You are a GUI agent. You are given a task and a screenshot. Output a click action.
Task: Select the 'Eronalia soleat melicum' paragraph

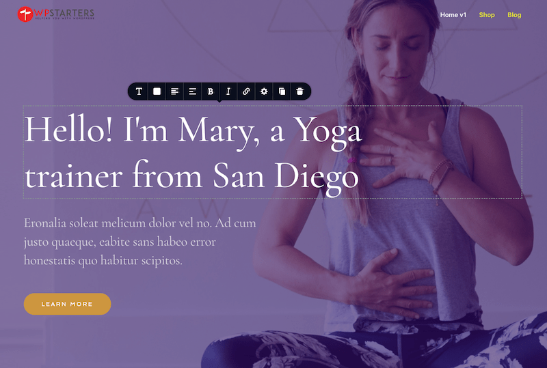click(x=140, y=242)
